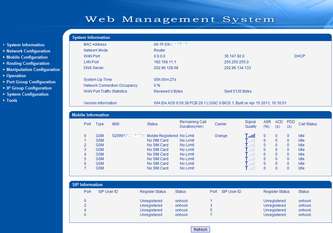Image resolution: width=333 pixels, height=233 pixels.
Task: Click the signal quality icon for port 0
Action: click(250, 135)
